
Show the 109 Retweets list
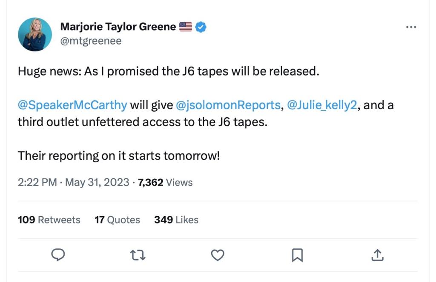(x=49, y=220)
